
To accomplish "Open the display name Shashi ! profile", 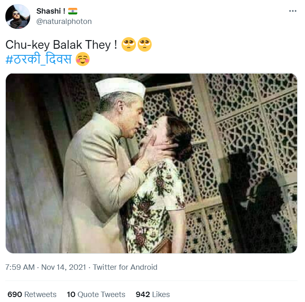I will [x=51, y=11].
